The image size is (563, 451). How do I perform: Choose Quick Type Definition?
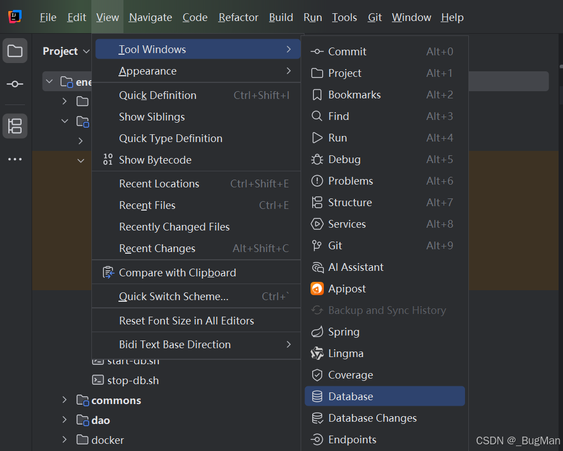pyautogui.click(x=197, y=138)
